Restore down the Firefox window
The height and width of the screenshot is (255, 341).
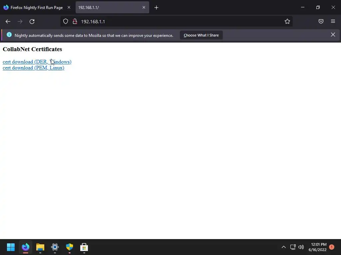click(318, 7)
